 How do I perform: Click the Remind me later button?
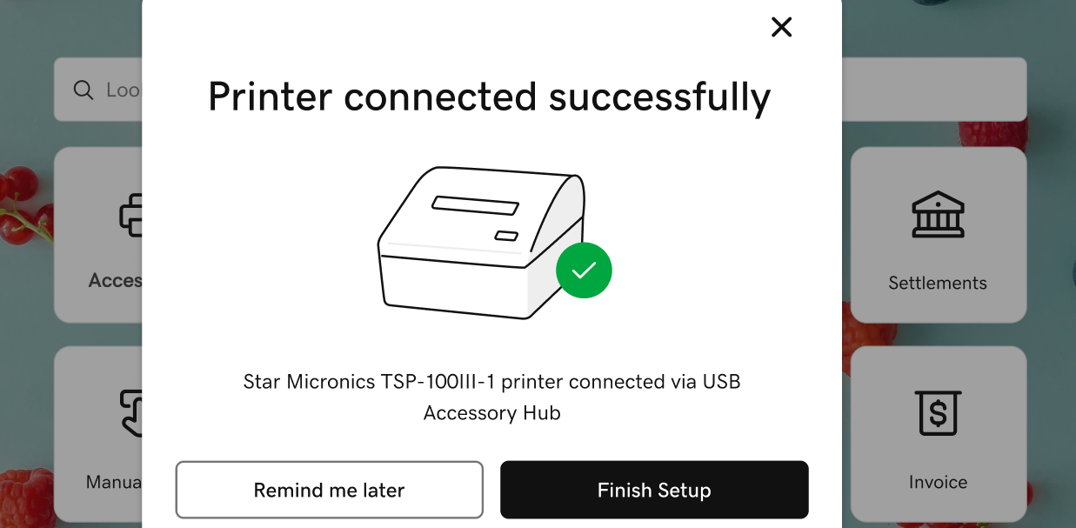point(329,490)
